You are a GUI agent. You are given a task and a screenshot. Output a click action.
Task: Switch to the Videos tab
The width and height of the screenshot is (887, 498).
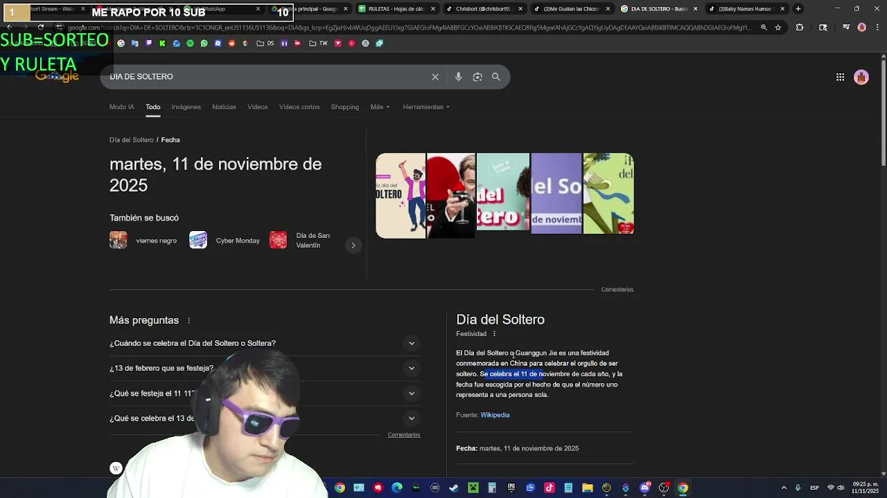coord(258,107)
